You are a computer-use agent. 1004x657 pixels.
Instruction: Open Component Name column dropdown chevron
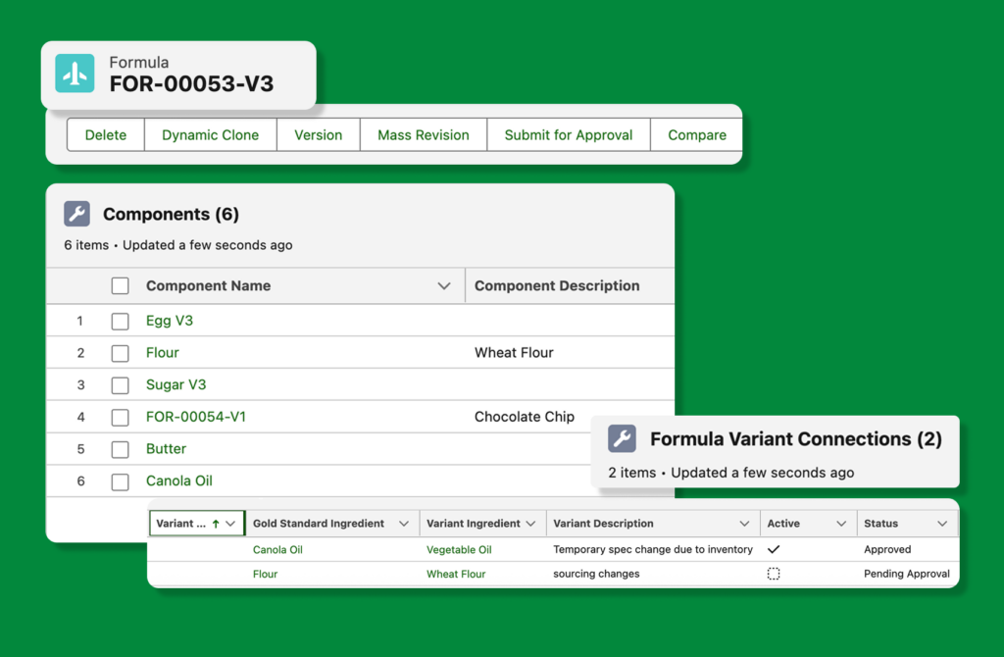tap(444, 285)
